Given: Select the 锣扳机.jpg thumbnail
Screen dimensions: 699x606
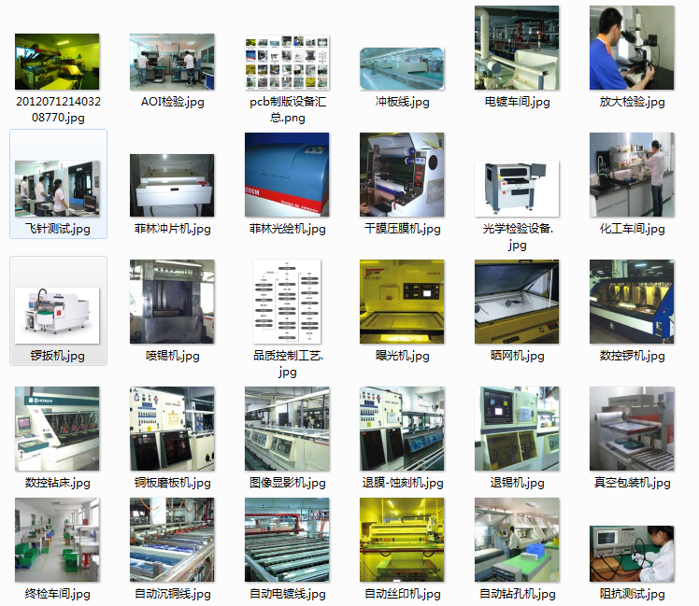Looking at the screenshot, I should click(57, 316).
